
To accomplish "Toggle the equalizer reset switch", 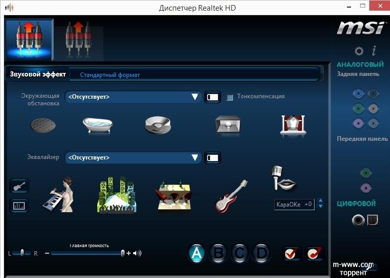I will [x=213, y=158].
